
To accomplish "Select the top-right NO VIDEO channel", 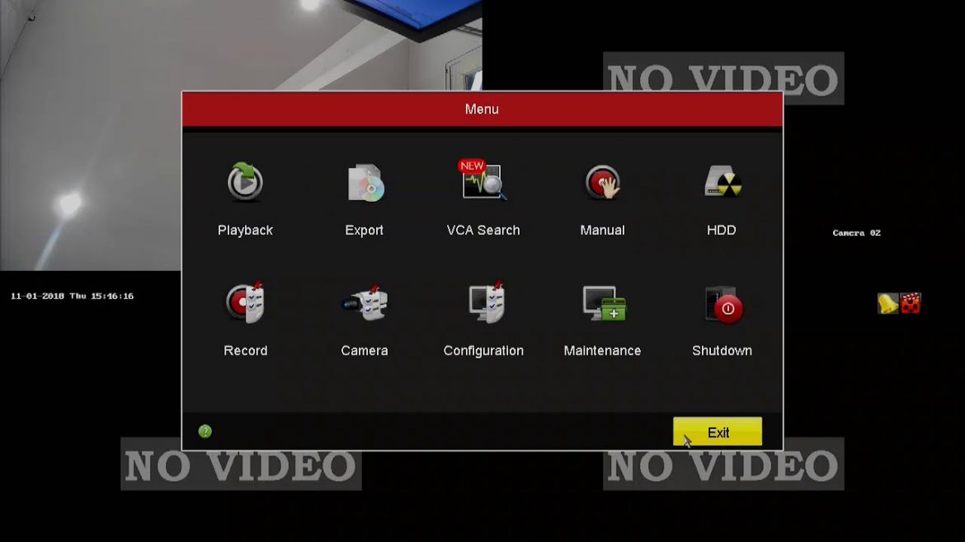I will [x=723, y=79].
